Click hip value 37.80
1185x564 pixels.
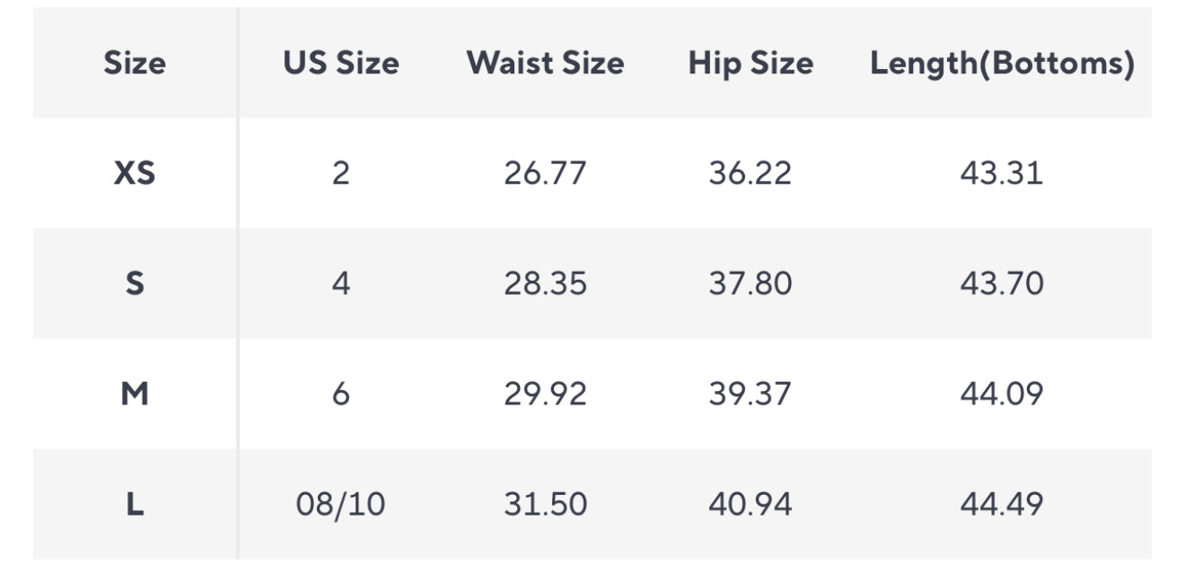(x=750, y=283)
